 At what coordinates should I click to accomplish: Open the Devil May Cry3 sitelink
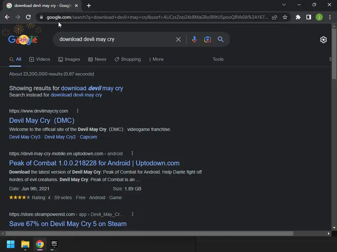click(25, 137)
